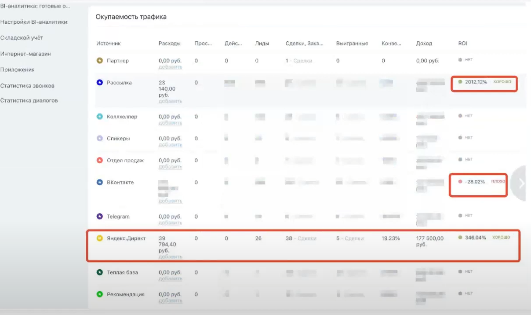Click the Окупаемость трафика heading
This screenshot has width=531, height=315.
(x=131, y=17)
